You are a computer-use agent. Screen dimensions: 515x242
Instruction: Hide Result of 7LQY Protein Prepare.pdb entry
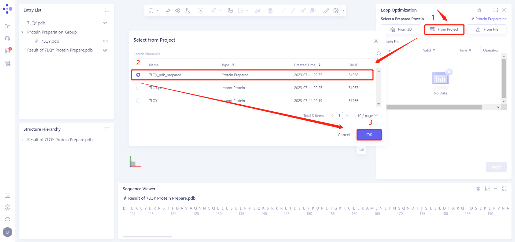[105, 50]
